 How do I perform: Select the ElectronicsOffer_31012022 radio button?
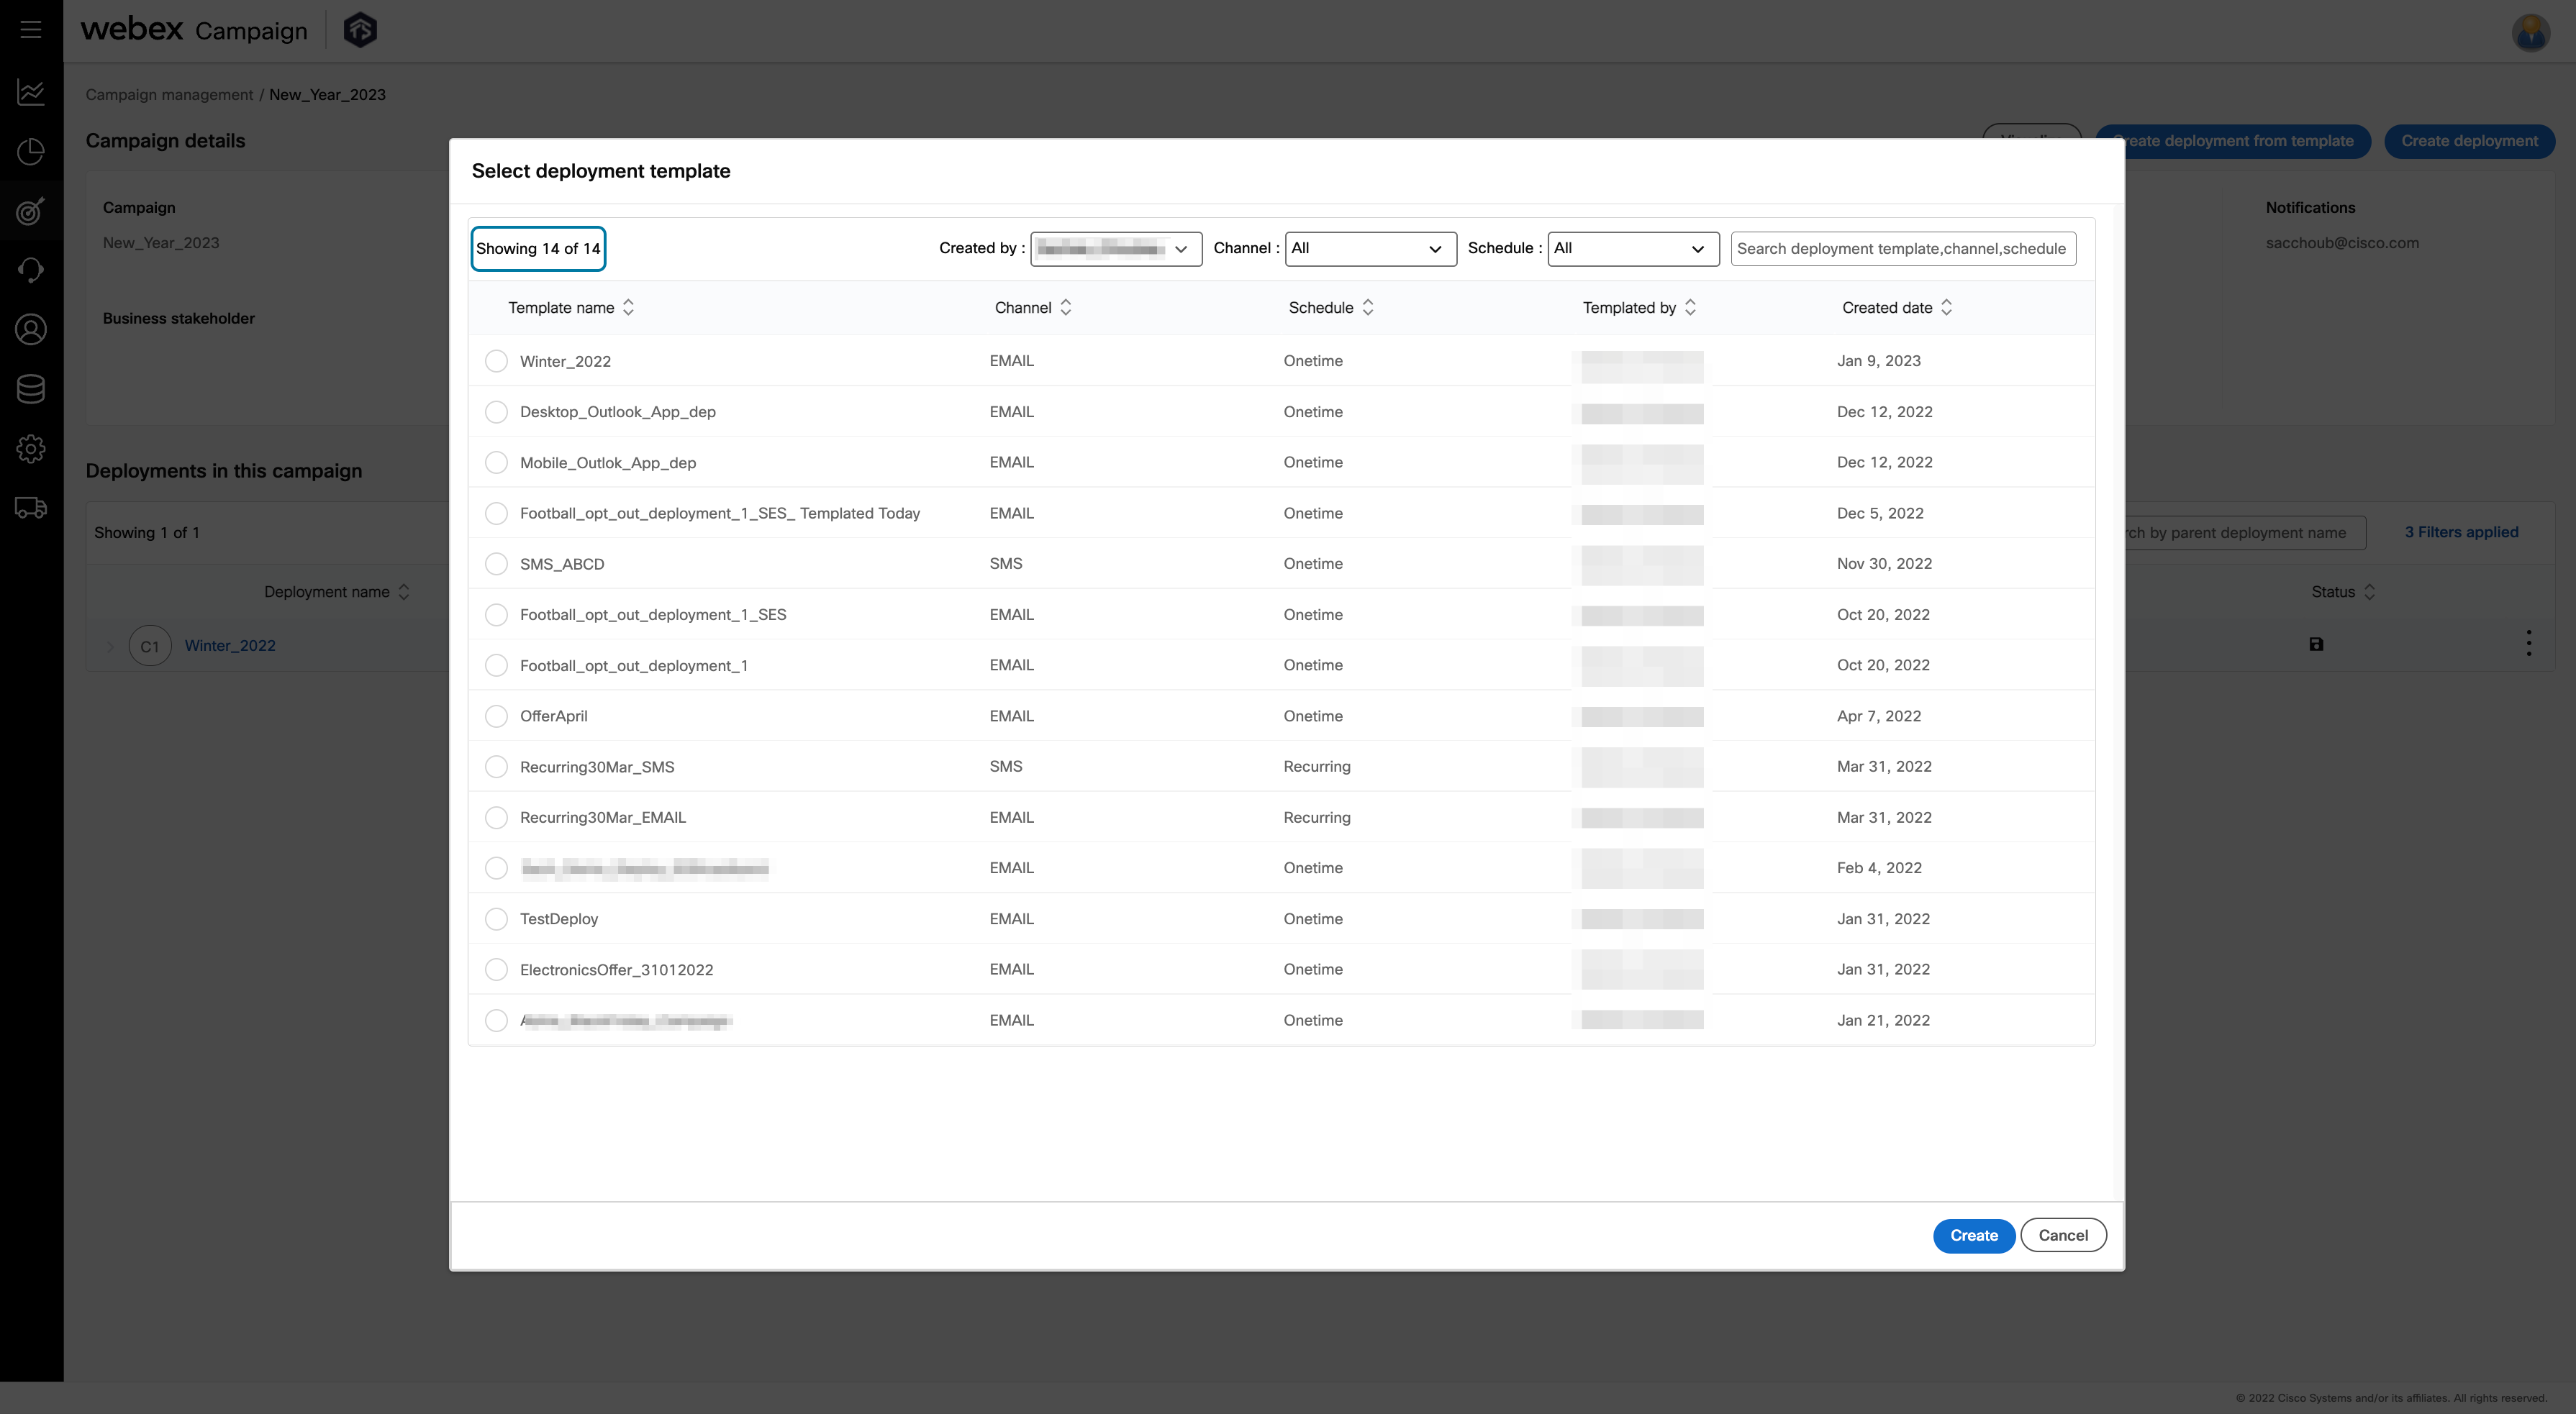tap(496, 970)
